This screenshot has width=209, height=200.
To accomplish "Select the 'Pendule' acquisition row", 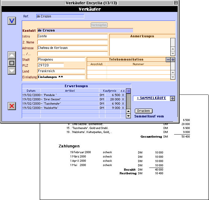I will [74, 95].
